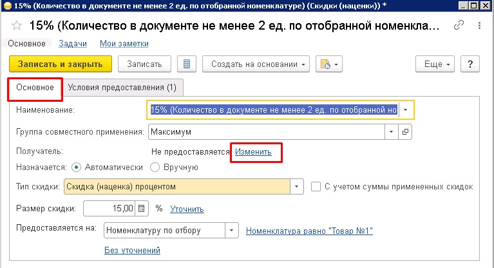
Task: Open the Номенклатура равно "Товар №1" filter link
Action: 309,231
